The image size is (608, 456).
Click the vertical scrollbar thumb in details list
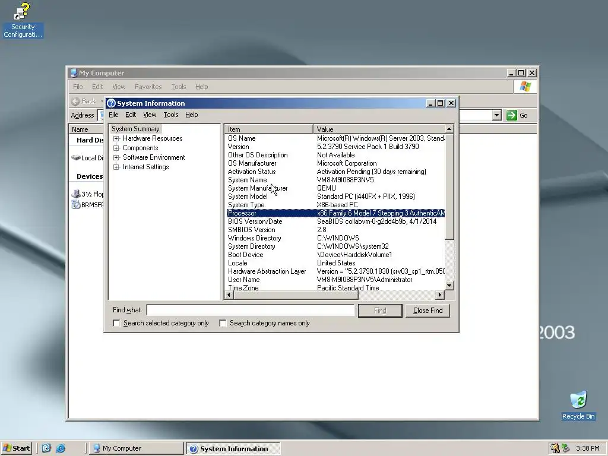[449, 186]
